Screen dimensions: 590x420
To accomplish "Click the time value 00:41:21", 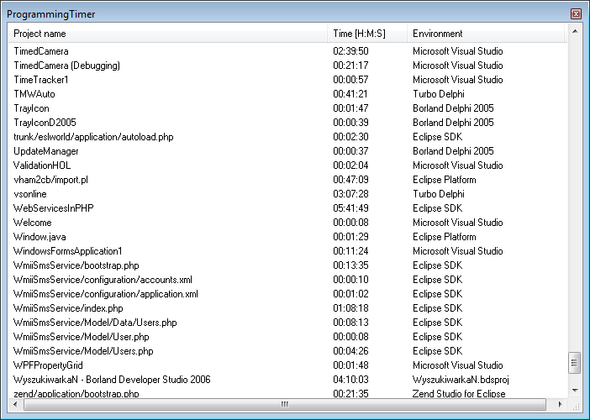I will tap(350, 94).
